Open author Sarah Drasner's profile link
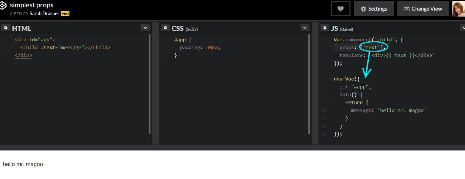This screenshot has width=465, height=179. [x=44, y=13]
